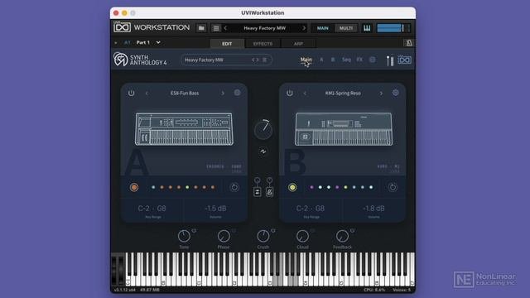This screenshot has height=298, width=530.
Task: Click the ESQ keyboard illustration in Layer A
Action: (184, 129)
